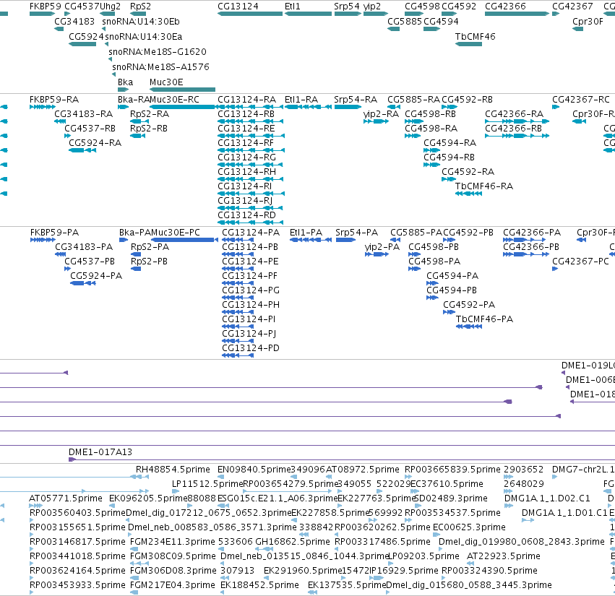Click the FGM234E11.3prime EST label
Image resolution: width=615 pixels, height=596 pixels.
point(173,542)
